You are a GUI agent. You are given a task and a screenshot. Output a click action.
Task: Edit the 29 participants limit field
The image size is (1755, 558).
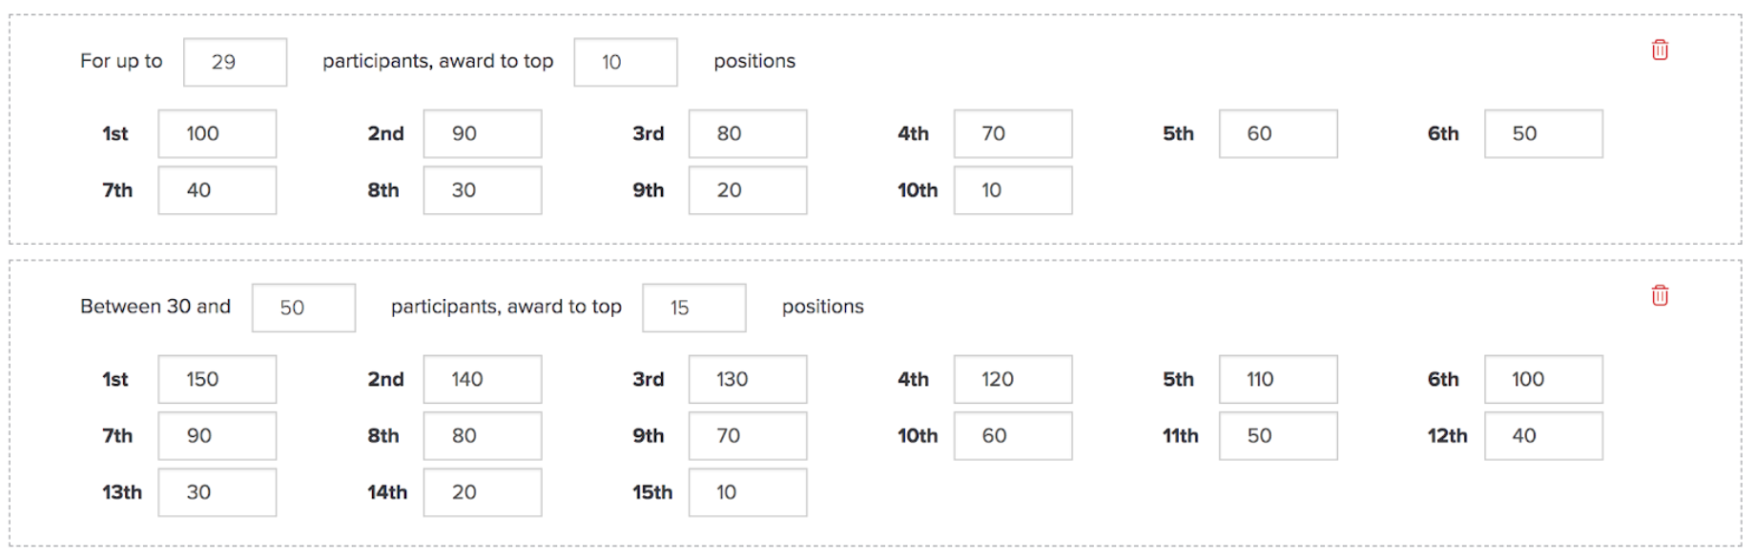coord(235,62)
